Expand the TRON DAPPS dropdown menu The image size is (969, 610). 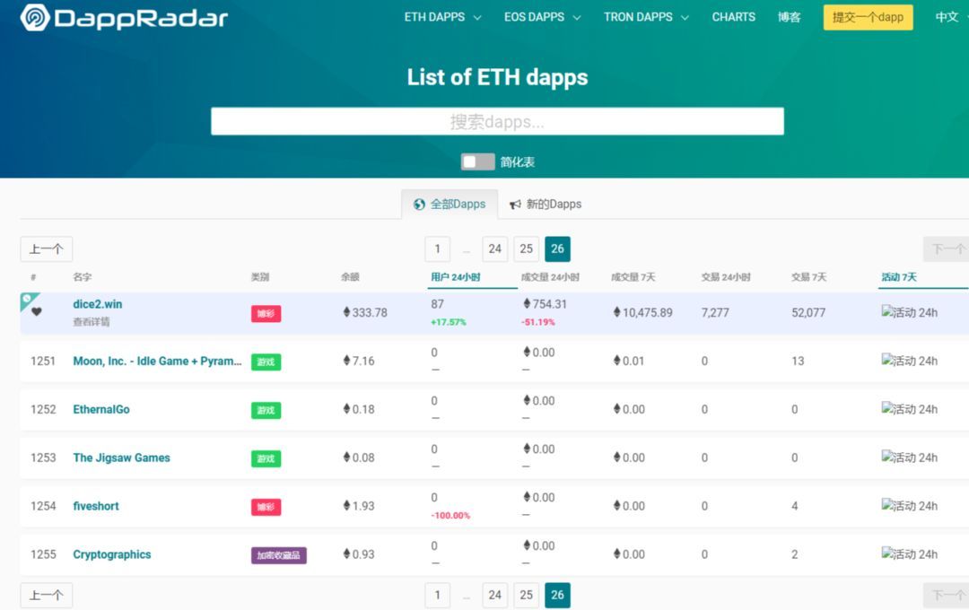(x=646, y=17)
